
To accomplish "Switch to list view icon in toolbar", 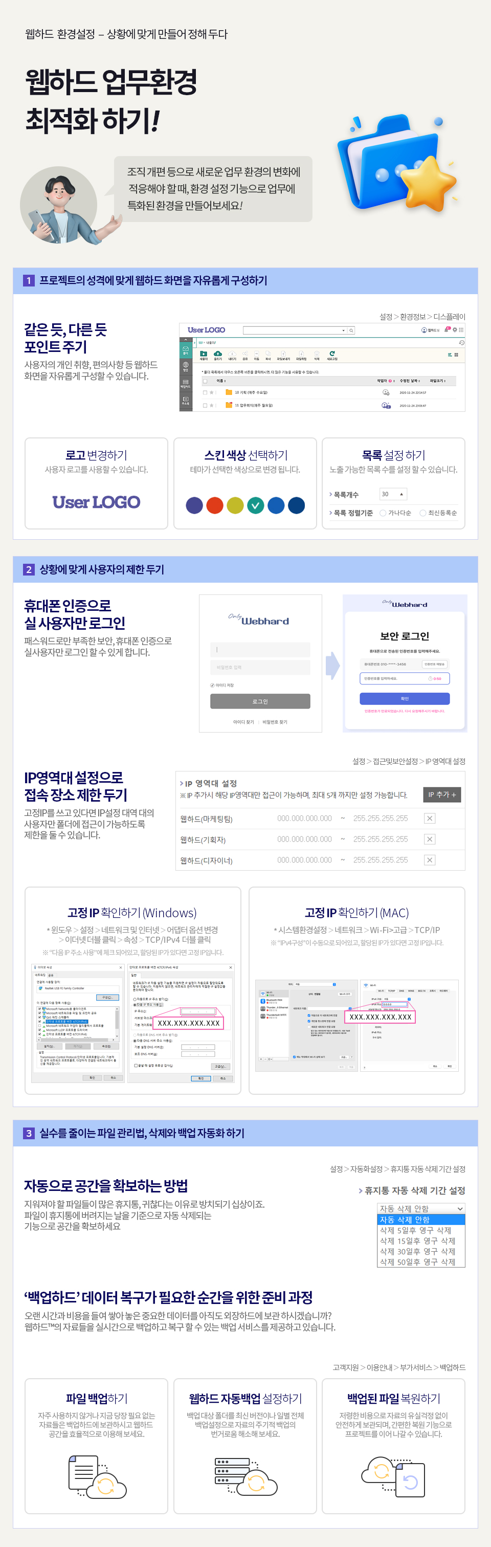I will [x=450, y=355].
